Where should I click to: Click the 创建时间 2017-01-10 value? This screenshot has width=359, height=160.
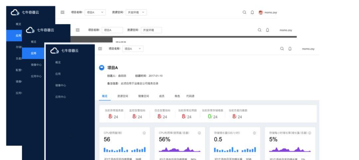(x=156, y=76)
